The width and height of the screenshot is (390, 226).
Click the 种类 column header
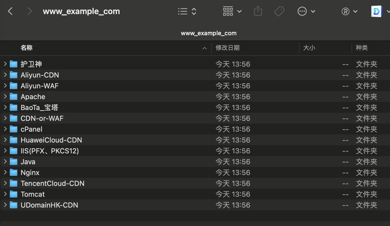coord(362,48)
